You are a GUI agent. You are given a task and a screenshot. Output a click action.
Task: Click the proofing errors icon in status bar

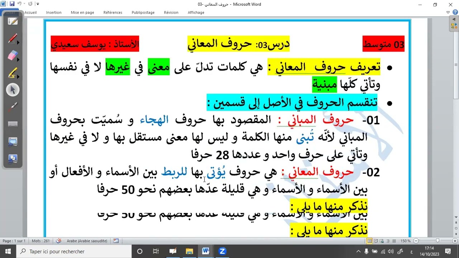59,241
